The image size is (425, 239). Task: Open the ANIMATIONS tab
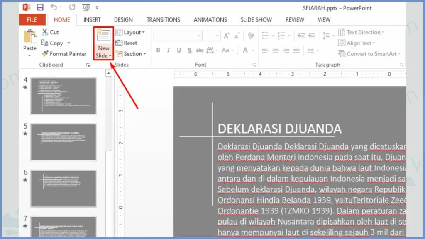tap(210, 20)
